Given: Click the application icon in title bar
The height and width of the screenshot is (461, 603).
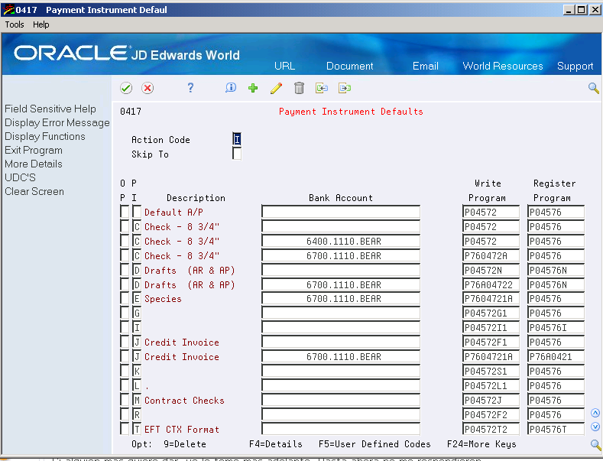Looking at the screenshot, I should click(8, 10).
